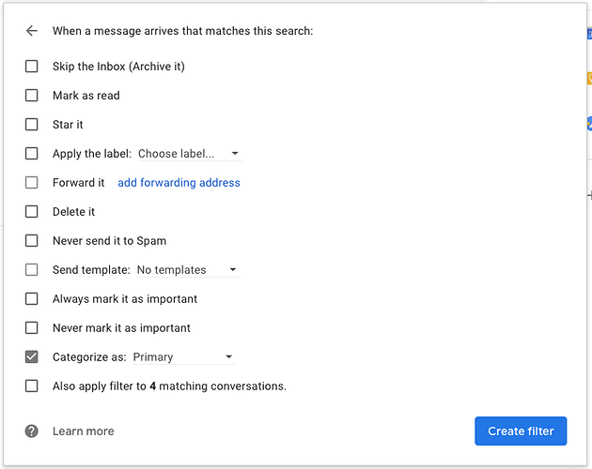Check Also apply filter to matching conversations
This screenshot has width=592, height=469.
pos(32,386)
